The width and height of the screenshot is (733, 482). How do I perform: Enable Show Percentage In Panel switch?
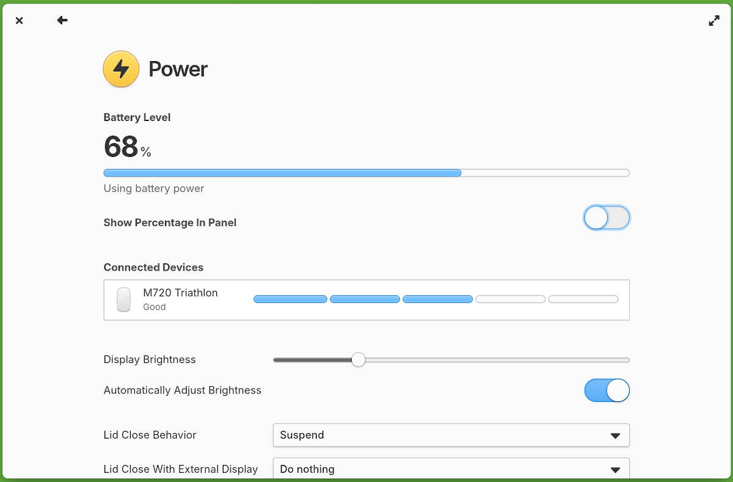point(607,217)
